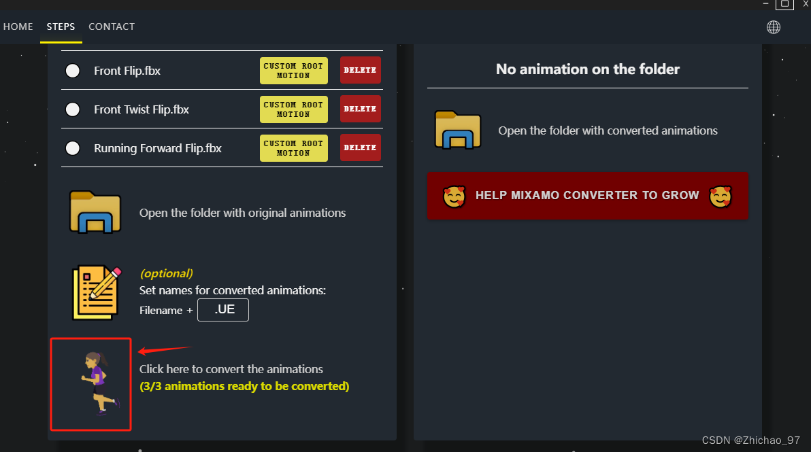The height and width of the screenshot is (452, 811).
Task: Click 'Click here to convert the animations' text
Action: click(x=231, y=369)
